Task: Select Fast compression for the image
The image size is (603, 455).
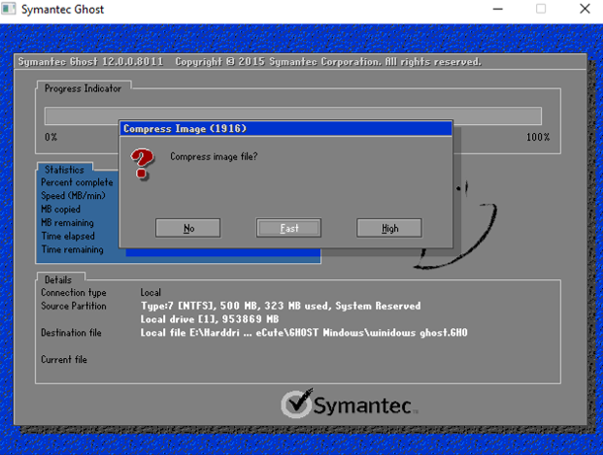Action: pyautogui.click(x=289, y=228)
